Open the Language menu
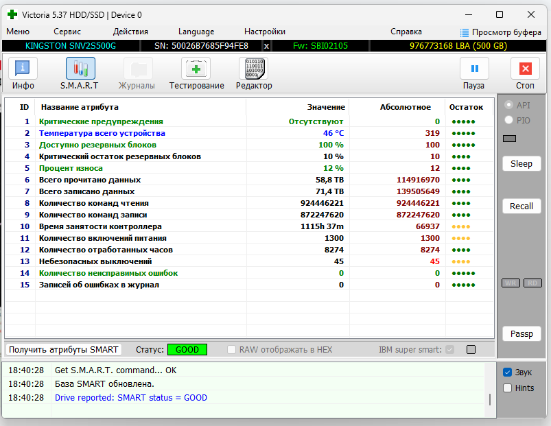The height and width of the screenshot is (426, 551). pyautogui.click(x=196, y=32)
